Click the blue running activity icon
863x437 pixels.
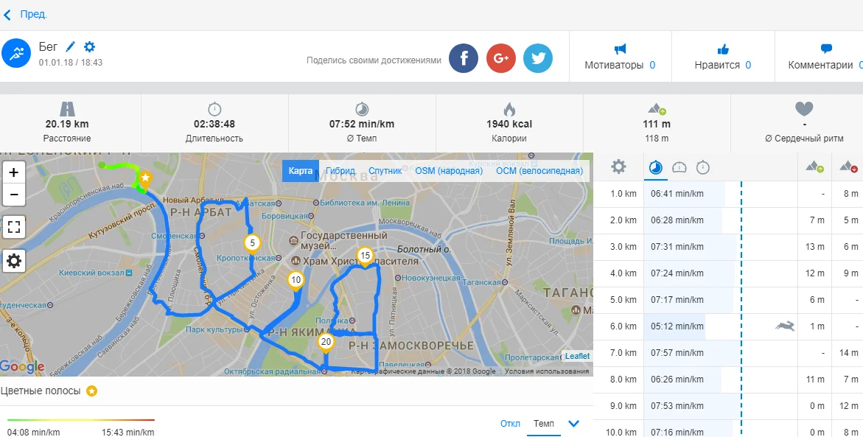[16, 53]
